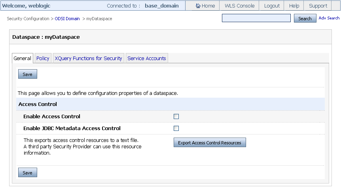Select the General tab
The width and height of the screenshot is (341, 191).
click(23, 58)
